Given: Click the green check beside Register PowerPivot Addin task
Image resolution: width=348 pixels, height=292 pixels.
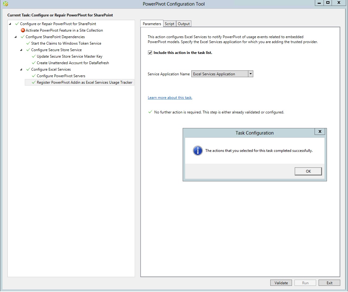Looking at the screenshot, I should 33,82.
